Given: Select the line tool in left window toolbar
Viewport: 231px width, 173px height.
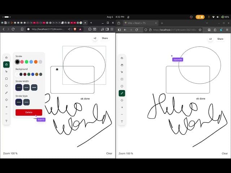Looking at the screenshot, I should (6, 114).
